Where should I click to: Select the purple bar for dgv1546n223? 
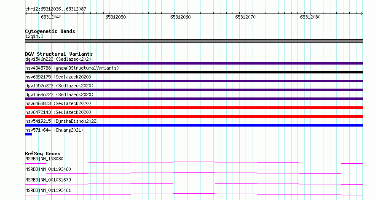194,63
